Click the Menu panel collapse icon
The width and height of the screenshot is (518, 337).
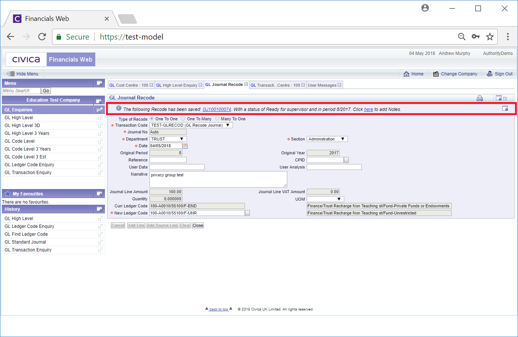99,83
